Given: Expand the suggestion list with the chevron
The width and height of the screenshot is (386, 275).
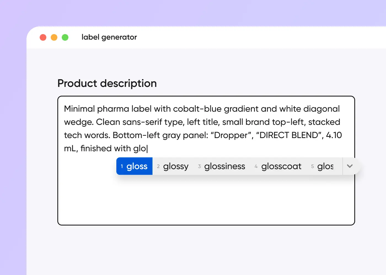Looking at the screenshot, I should coord(350,166).
